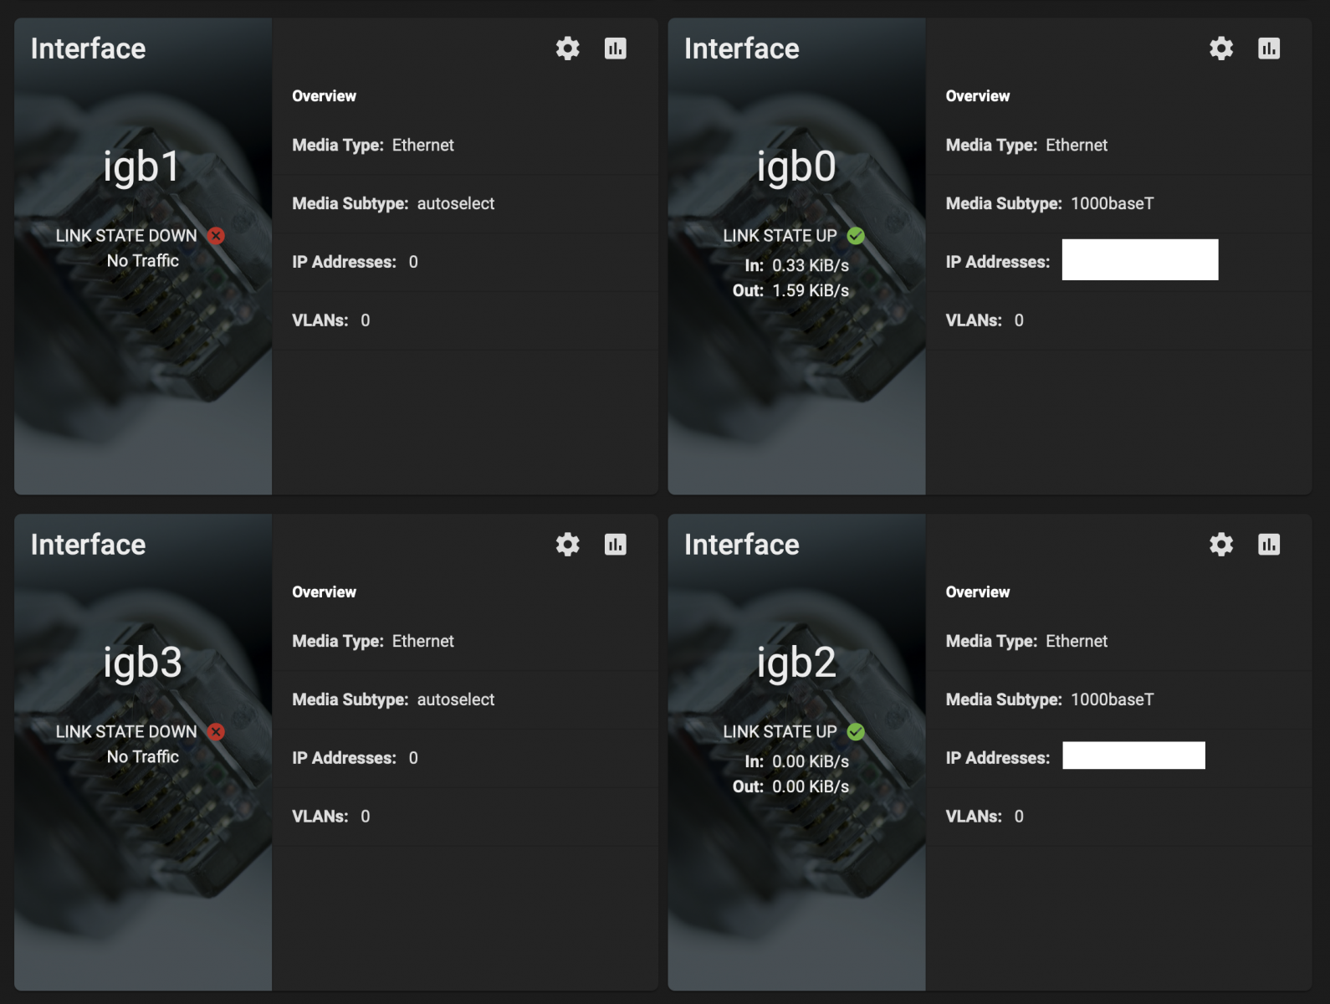
Task: Open stats chart icon on igb0 card
Action: pos(1269,49)
